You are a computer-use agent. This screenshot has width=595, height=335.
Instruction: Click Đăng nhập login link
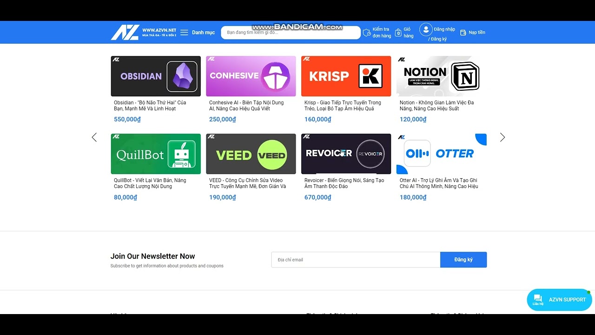pos(444,29)
